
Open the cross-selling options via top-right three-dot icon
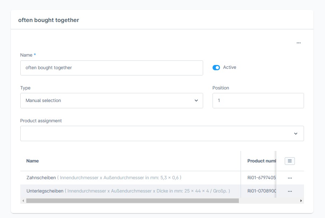pyautogui.click(x=298, y=42)
